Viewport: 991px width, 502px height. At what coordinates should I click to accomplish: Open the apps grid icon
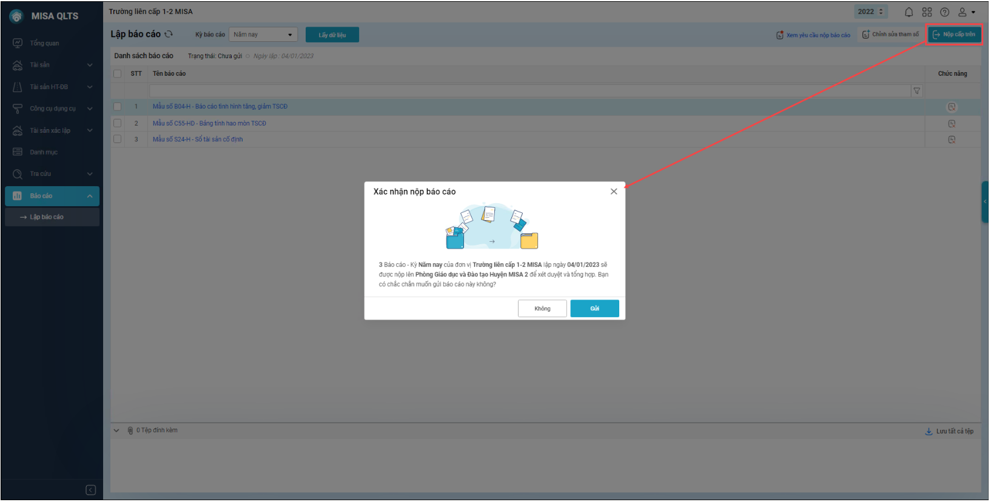(x=927, y=12)
